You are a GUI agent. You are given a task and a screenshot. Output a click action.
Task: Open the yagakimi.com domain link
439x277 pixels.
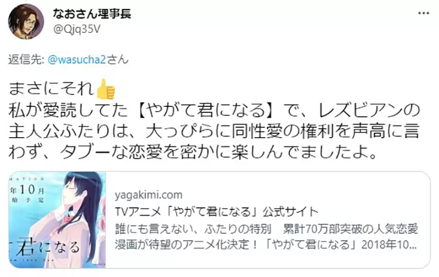[148, 195]
